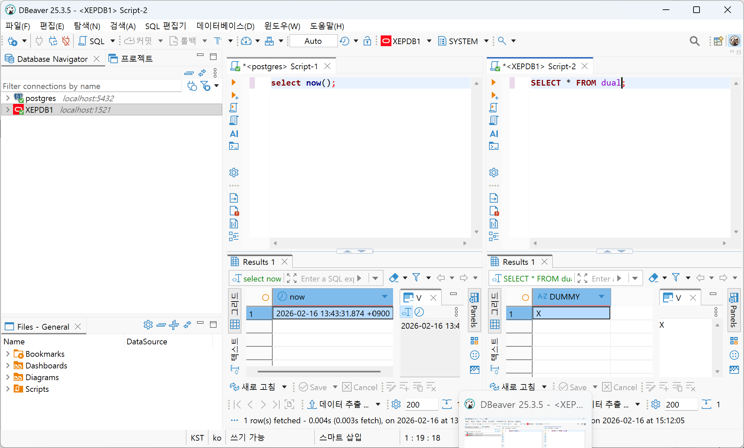Execute the Script-2 SQL statement arrow
This screenshot has height=448, width=744.
click(x=493, y=82)
